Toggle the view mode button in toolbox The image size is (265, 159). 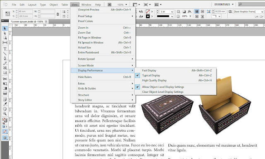click(x=5, y=138)
